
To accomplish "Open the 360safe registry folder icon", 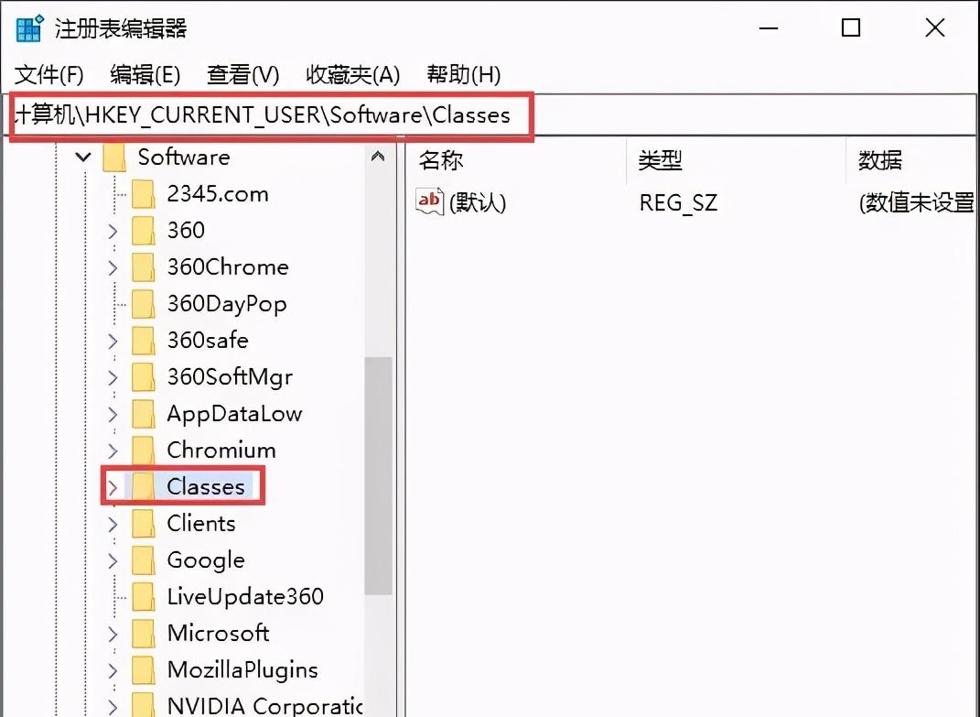I will point(145,340).
